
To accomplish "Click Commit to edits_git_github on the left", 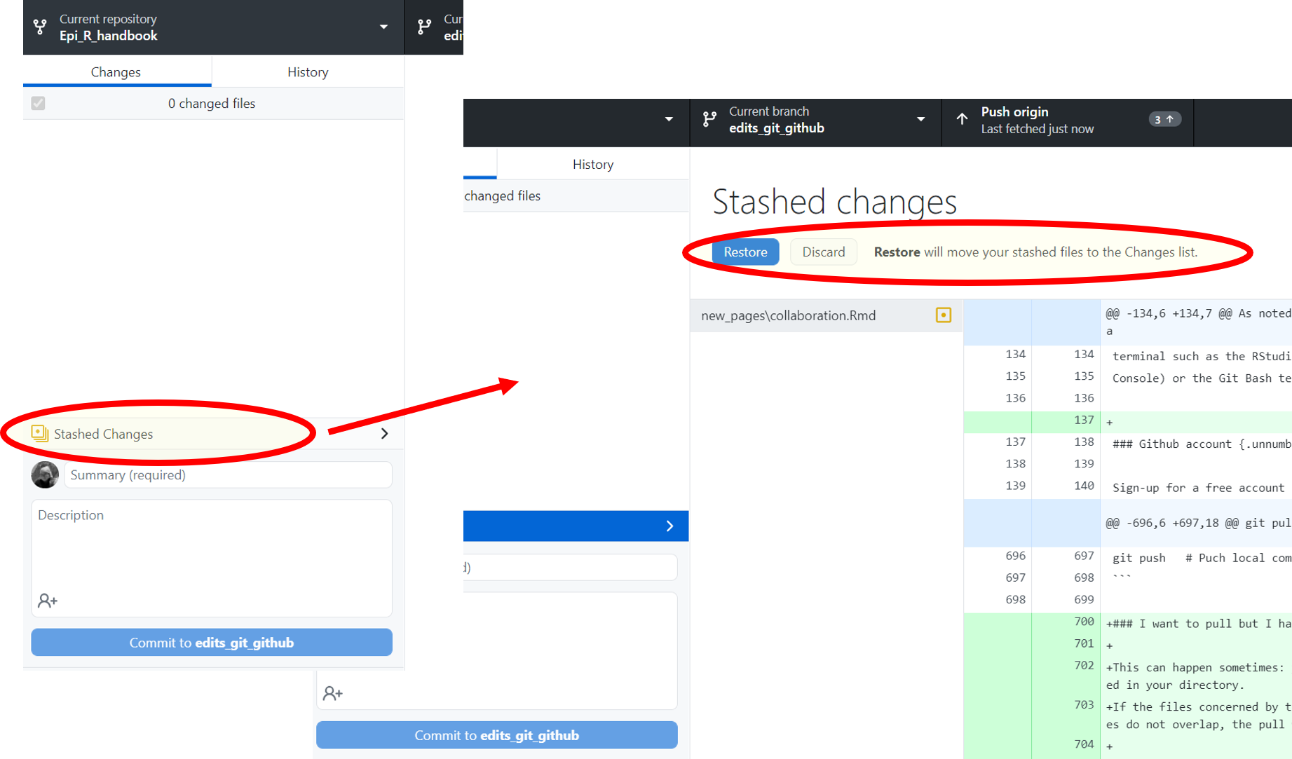I will tap(212, 642).
